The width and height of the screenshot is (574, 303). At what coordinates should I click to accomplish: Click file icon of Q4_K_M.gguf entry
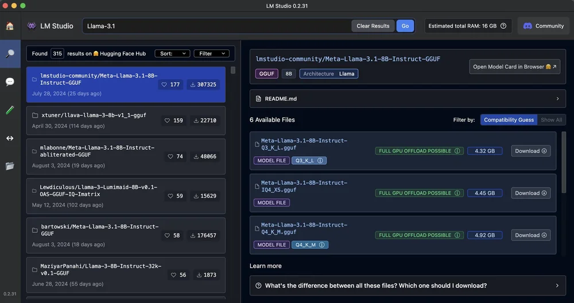pyautogui.click(x=257, y=228)
